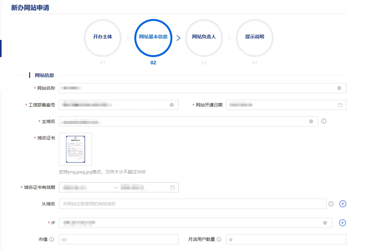This screenshot has height=251, width=371.
Task: Click the info icon beside 从域名
Action: [331, 204]
